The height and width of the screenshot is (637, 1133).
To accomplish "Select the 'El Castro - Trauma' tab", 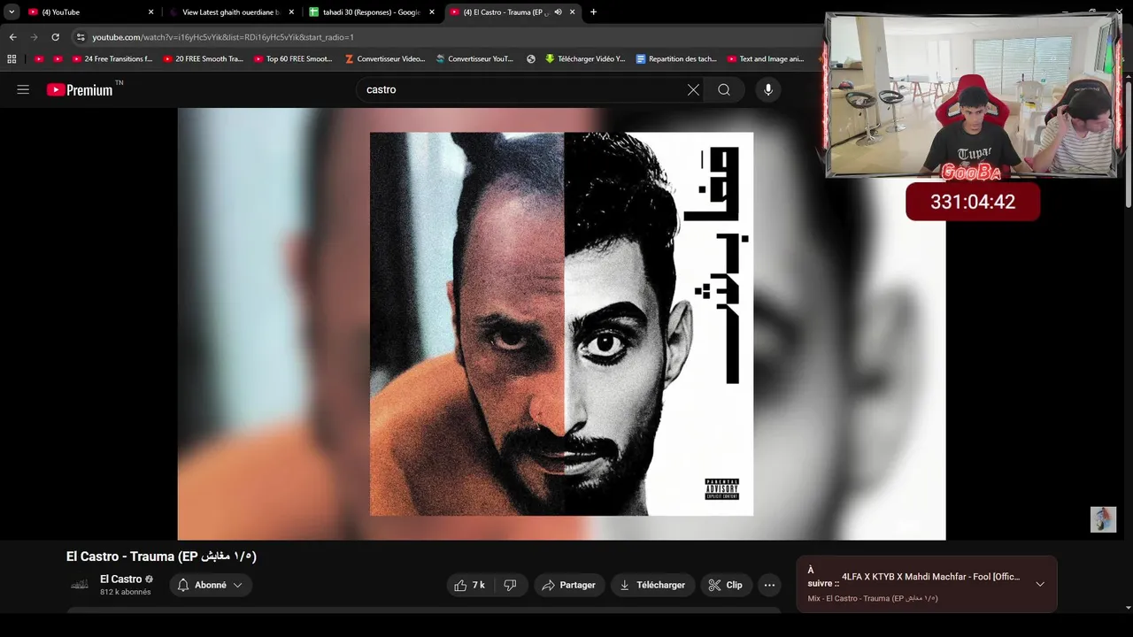I will click(512, 12).
